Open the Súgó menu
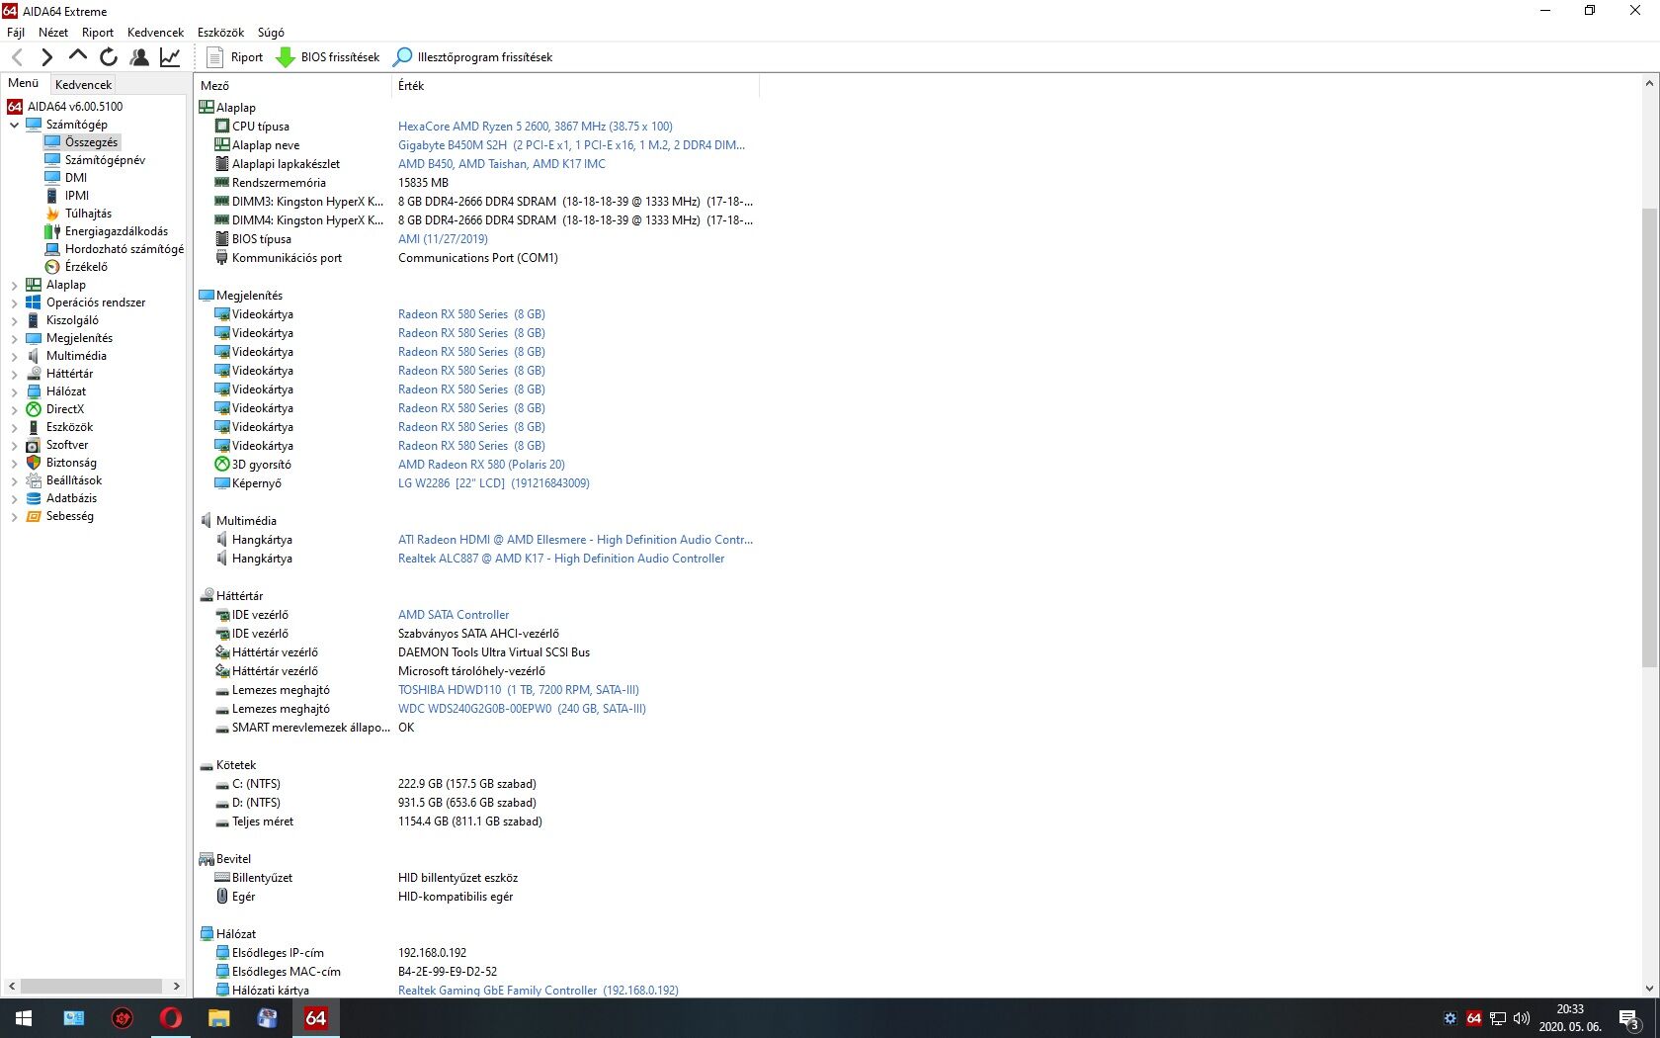This screenshot has width=1660, height=1038. pos(271,33)
